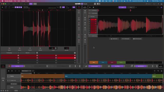The image size is (164, 92).
Task: Open the second sampler FX slot stepper
Action: point(47,66)
